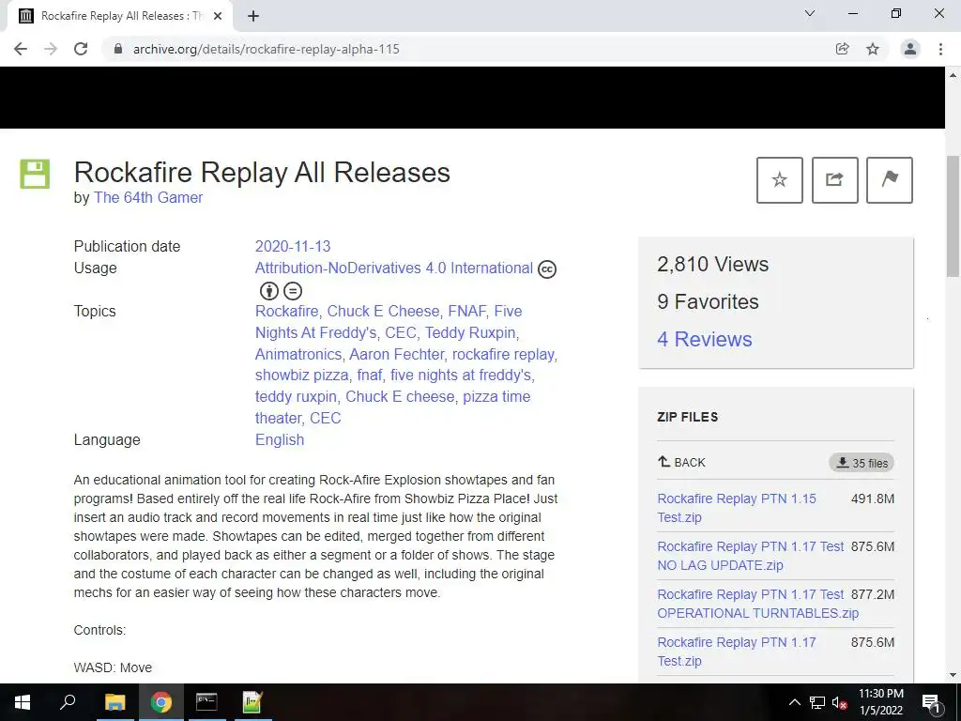Click the CC attribution person icon

pos(269,291)
